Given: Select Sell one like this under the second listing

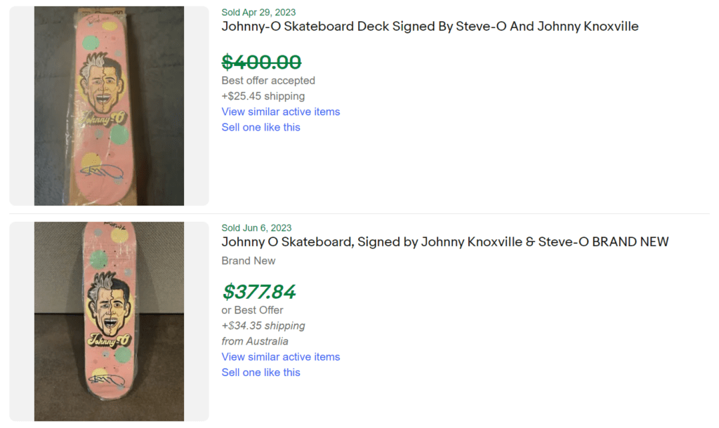Looking at the screenshot, I should tap(260, 372).
